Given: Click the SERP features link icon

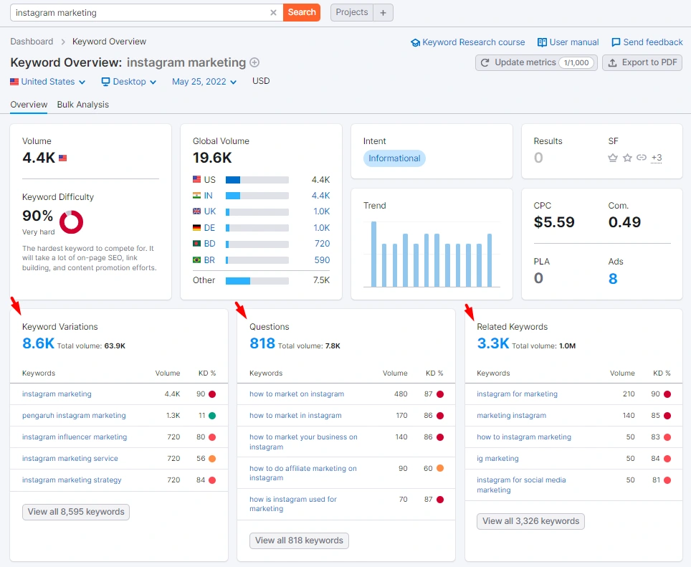Looking at the screenshot, I should (x=642, y=157).
